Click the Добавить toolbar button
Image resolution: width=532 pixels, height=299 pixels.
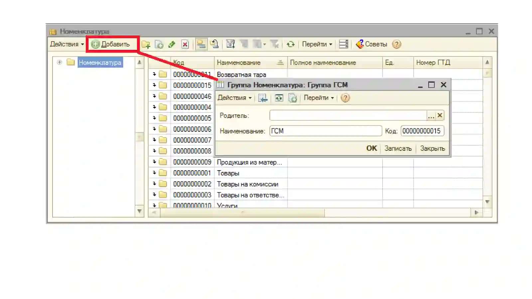click(x=111, y=44)
